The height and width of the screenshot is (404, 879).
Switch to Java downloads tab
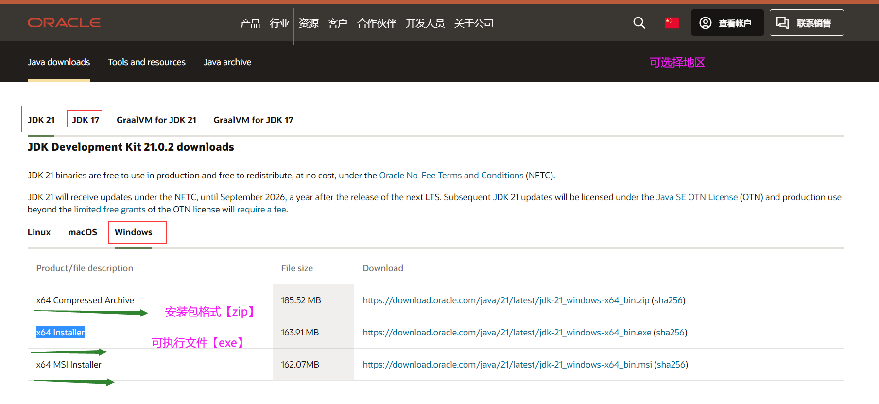(59, 62)
